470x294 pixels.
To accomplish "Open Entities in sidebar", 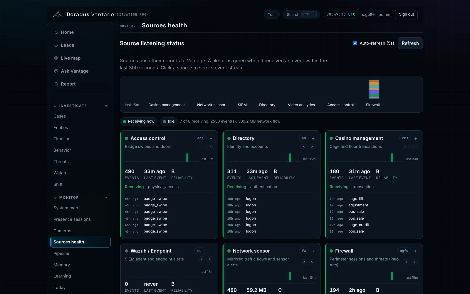I will click(x=80, y=128).
